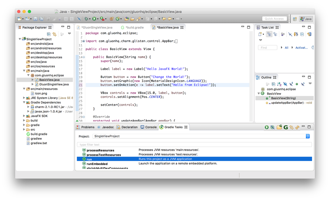Toggle Hide Static members in Outline toolbar
Viewport: 330px width, 200px height.
click(291, 84)
